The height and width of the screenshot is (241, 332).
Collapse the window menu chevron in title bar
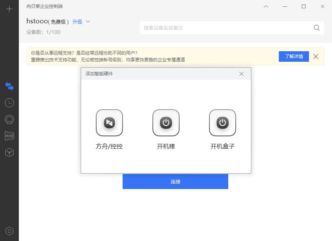coord(266,6)
